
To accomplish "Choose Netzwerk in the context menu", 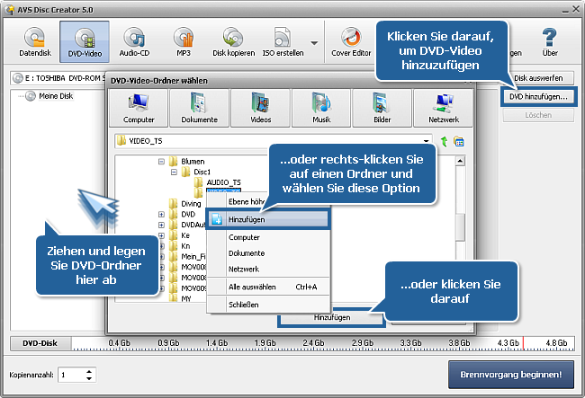I will [x=267, y=270].
